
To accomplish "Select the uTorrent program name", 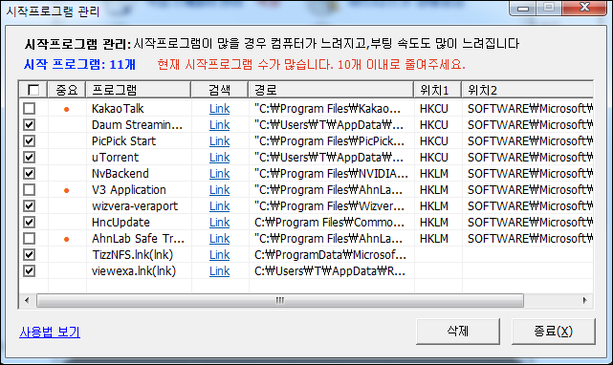I will coord(115,158).
